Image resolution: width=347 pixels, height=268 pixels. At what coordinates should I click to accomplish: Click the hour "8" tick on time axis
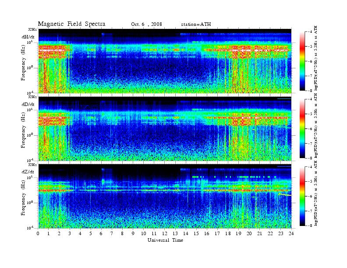[x=122, y=233]
